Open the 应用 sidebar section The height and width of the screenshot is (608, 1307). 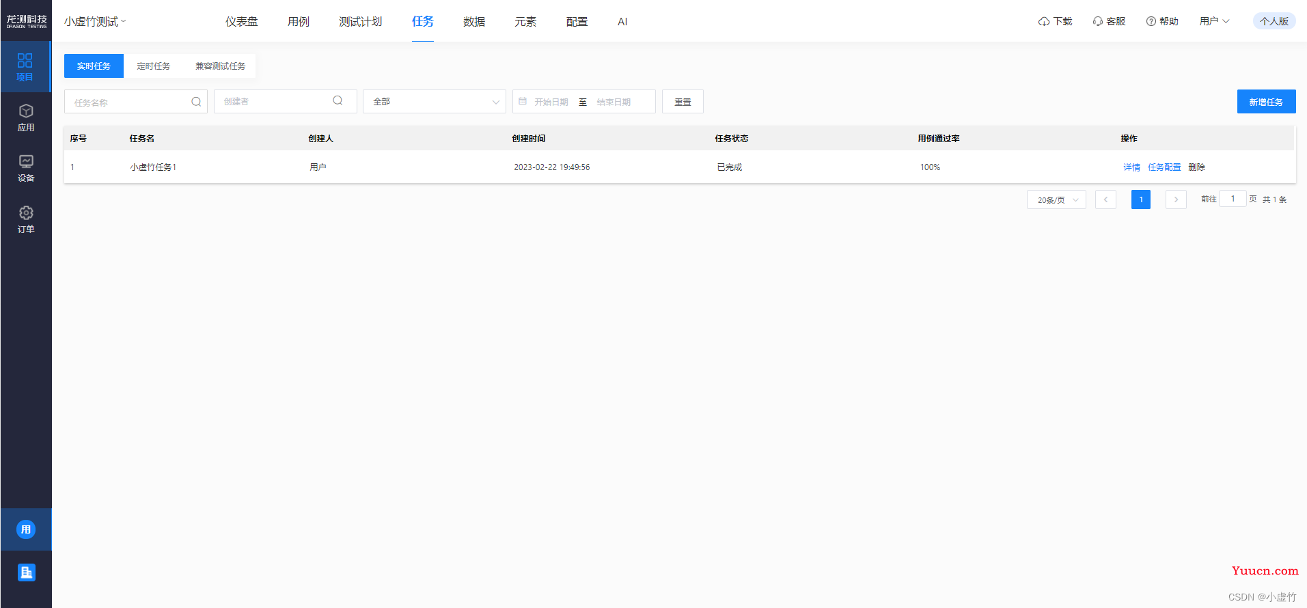coord(26,118)
